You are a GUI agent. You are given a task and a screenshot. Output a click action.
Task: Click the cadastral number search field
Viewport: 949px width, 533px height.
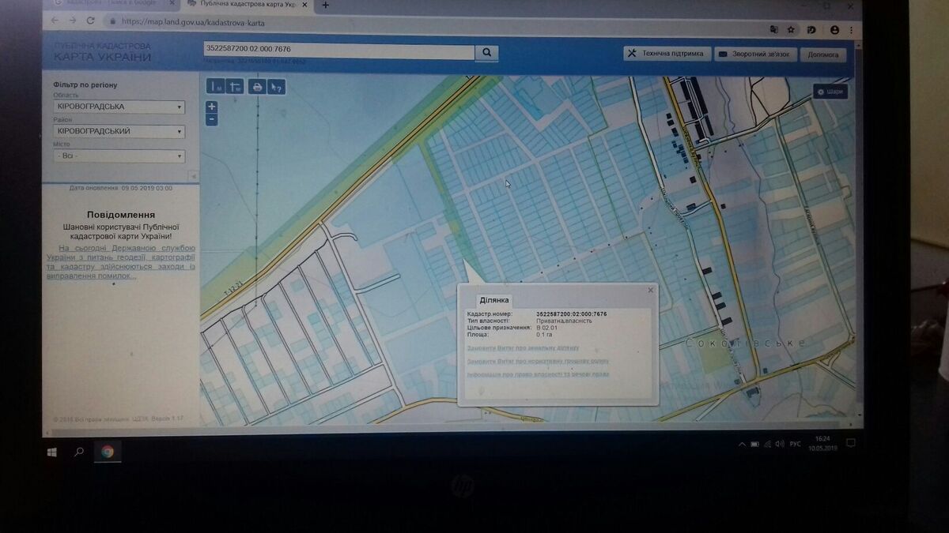coord(338,50)
